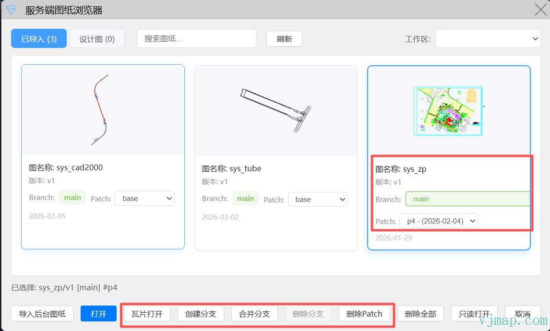The width and height of the screenshot is (550, 331).
Task: Switch to the 设计图 (0) tab
Action: click(x=97, y=39)
